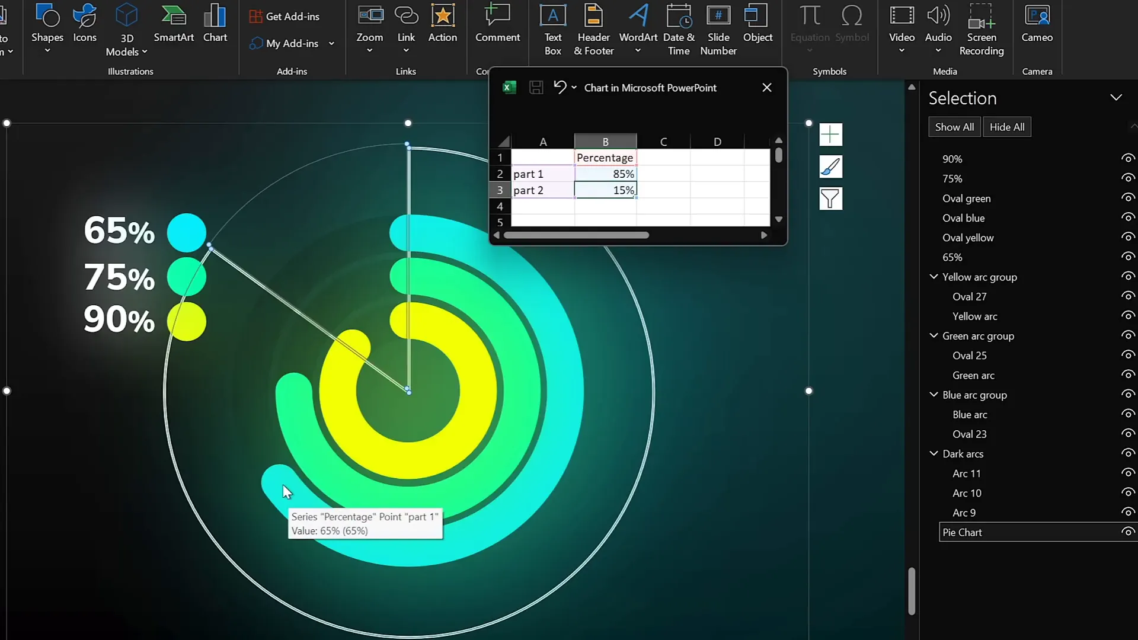This screenshot has width=1138, height=640.
Task: Edit data in Microsoft Excel icon
Action: click(x=509, y=88)
